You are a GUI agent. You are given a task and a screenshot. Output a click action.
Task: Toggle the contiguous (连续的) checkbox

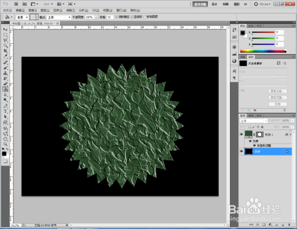point(132,17)
